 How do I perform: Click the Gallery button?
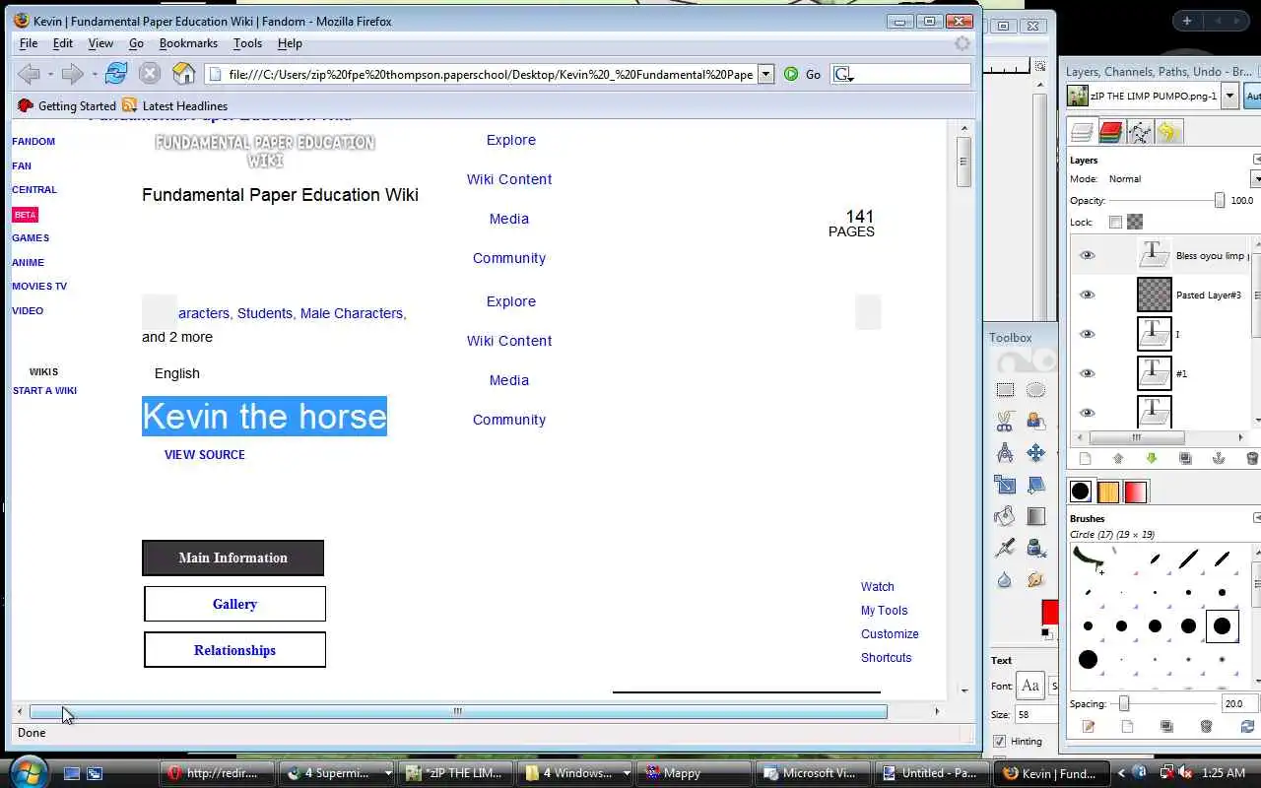pos(234,604)
